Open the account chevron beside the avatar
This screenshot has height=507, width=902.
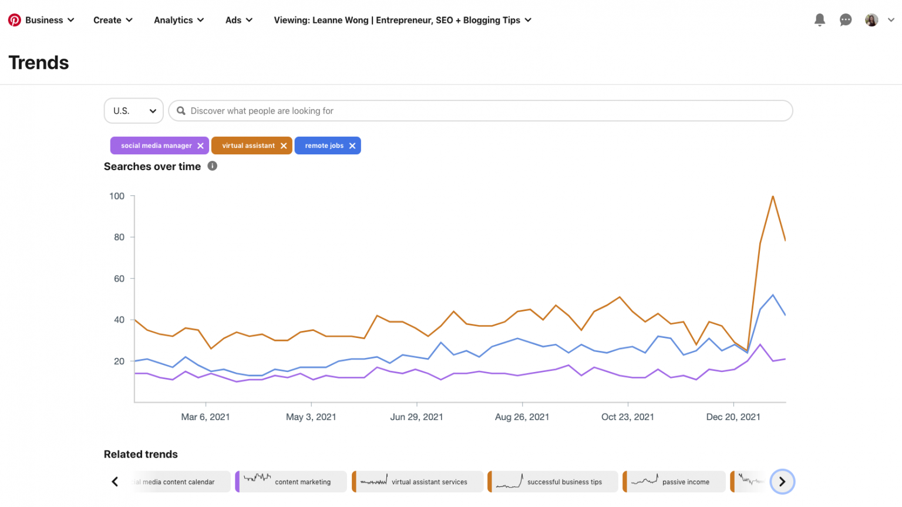coord(891,19)
